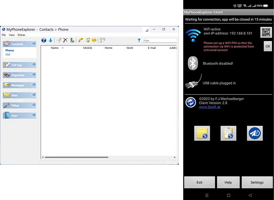Screen dimensions: 274x200
Task: Click into the Filter text field
Action: point(159,41)
